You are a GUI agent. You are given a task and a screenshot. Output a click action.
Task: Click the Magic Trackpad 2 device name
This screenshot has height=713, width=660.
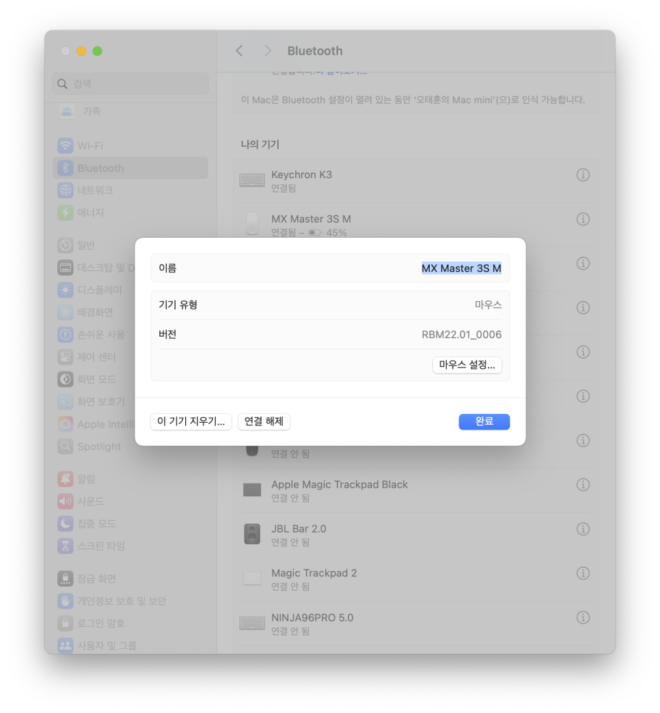click(314, 573)
